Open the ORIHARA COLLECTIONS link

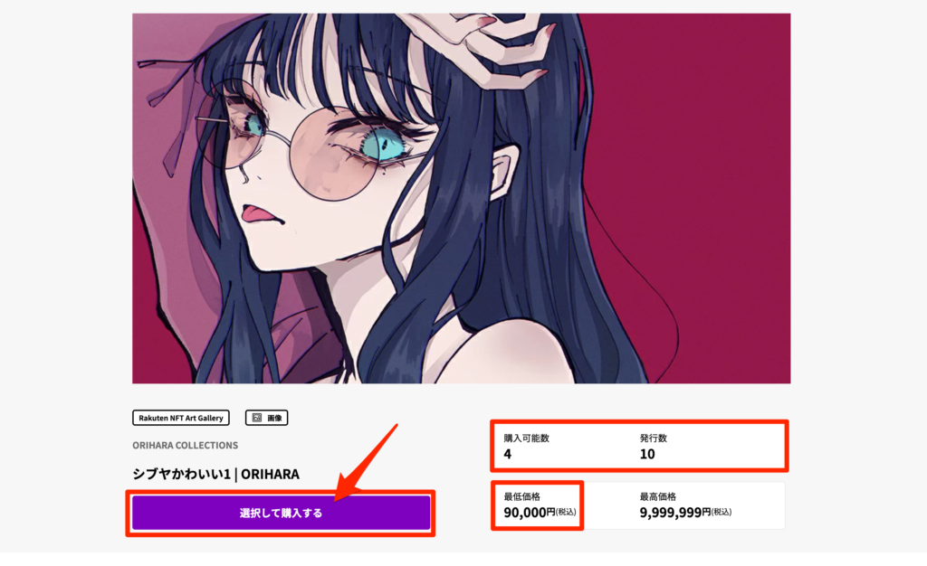coord(185,445)
